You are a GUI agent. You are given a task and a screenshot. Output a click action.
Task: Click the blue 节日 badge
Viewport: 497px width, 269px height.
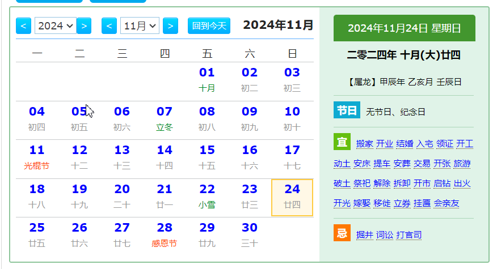(x=347, y=110)
